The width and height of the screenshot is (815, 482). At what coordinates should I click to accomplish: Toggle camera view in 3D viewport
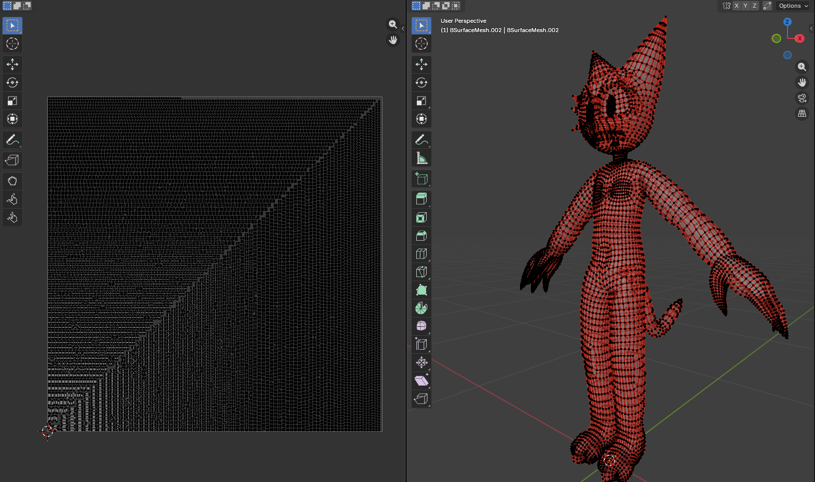click(802, 98)
